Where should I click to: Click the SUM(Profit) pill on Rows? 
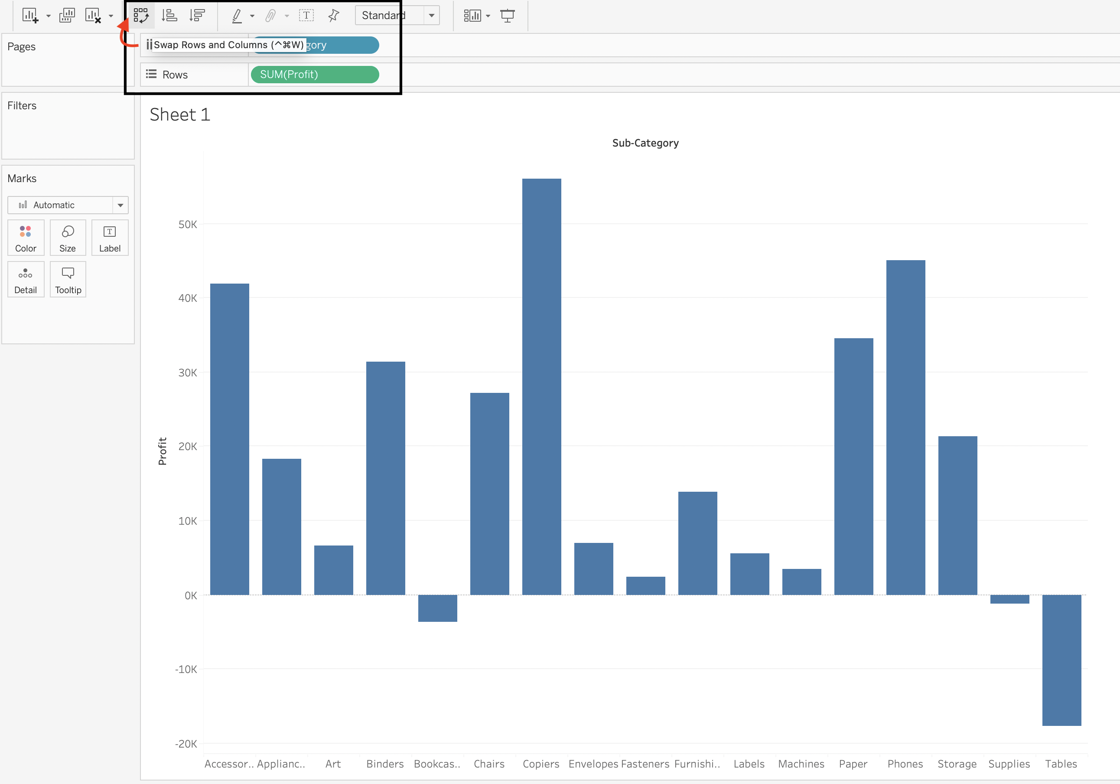315,74
